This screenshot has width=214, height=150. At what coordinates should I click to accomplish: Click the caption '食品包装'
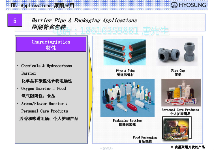click(145, 142)
